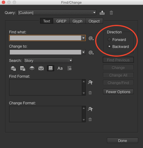Select the Forward direction radio button

click(109, 39)
